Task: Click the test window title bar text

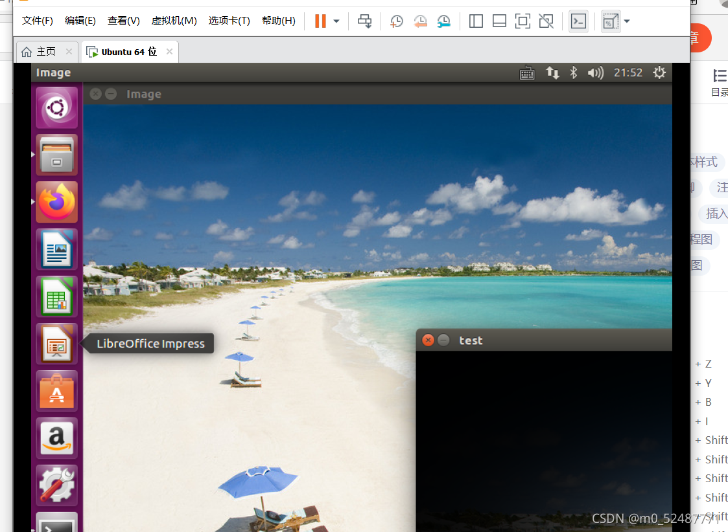Action: (471, 340)
